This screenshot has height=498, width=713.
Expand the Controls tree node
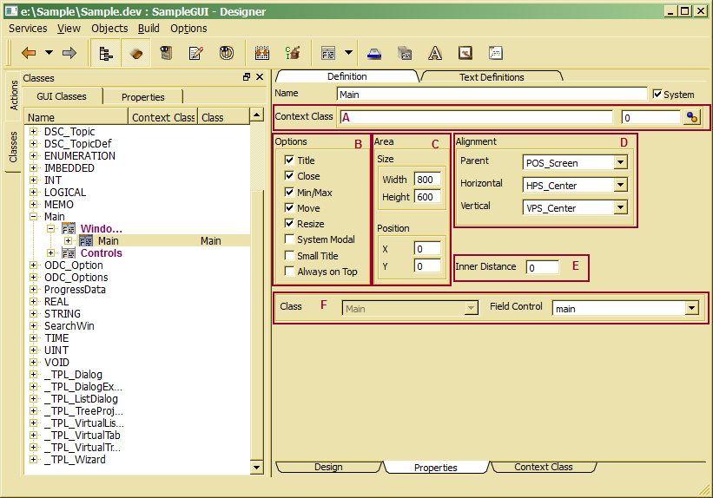pyautogui.click(x=50, y=253)
